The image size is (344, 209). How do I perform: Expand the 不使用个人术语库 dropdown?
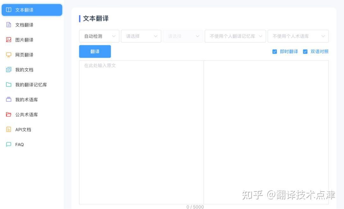(298, 36)
